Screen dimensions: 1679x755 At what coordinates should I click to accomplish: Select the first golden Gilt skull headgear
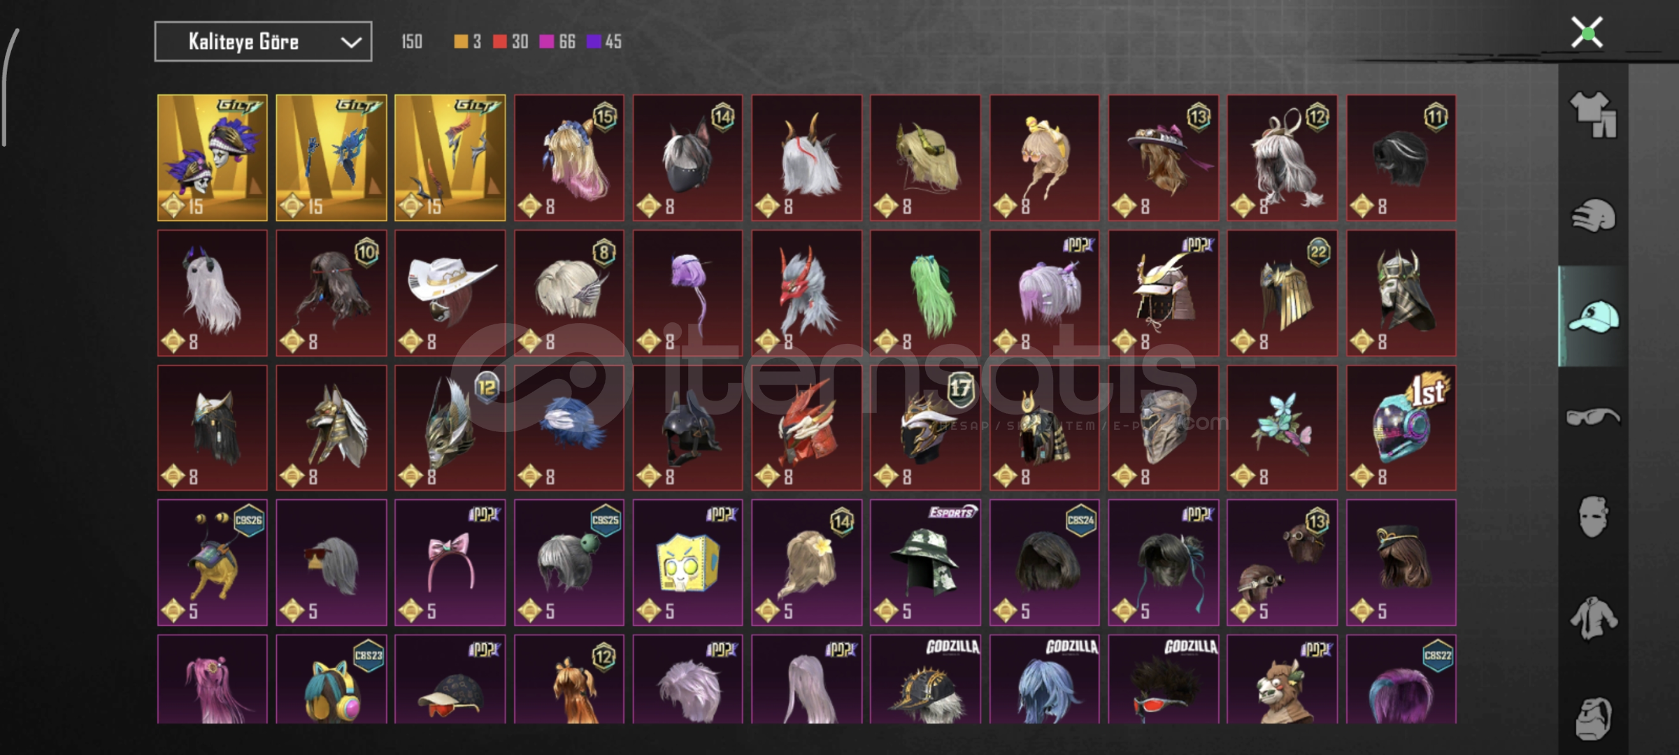click(213, 158)
